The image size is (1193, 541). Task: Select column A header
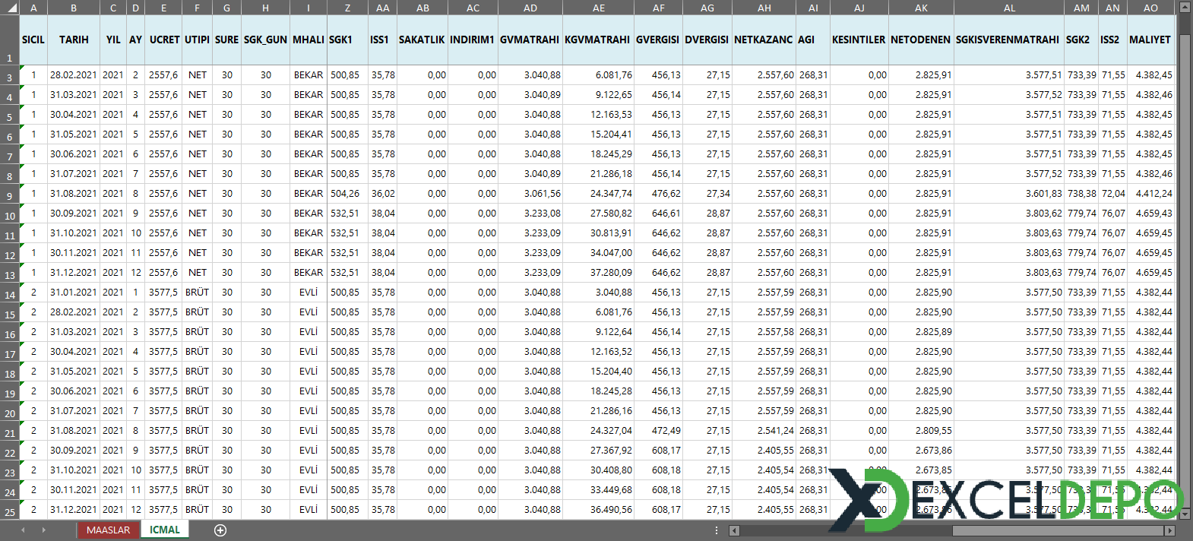click(33, 8)
